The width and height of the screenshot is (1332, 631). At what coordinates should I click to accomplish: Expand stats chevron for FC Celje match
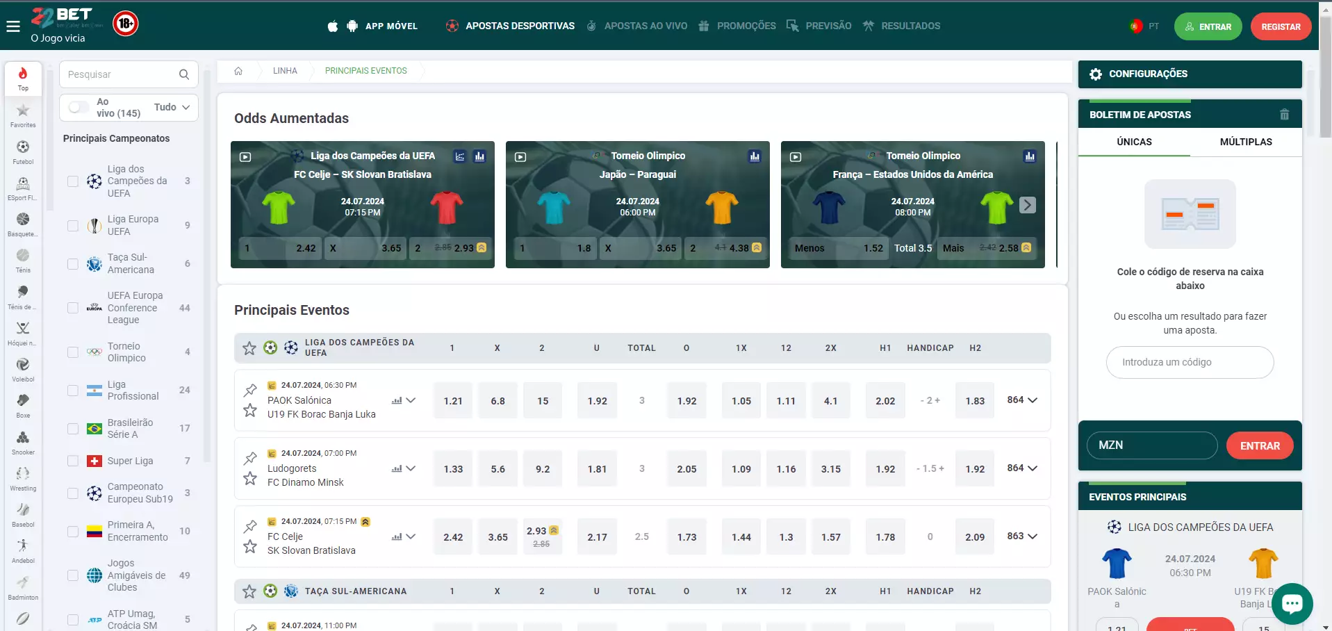[x=411, y=536]
